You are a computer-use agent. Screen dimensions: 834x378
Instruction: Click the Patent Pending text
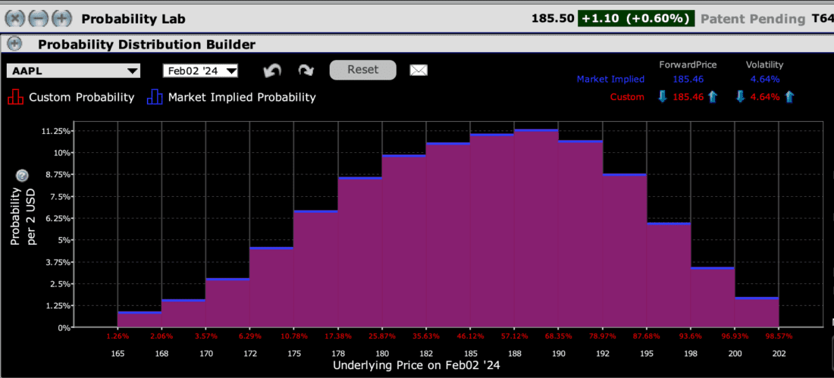pos(753,19)
